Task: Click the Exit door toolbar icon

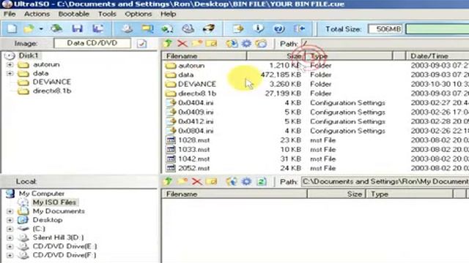Action: click(300, 28)
